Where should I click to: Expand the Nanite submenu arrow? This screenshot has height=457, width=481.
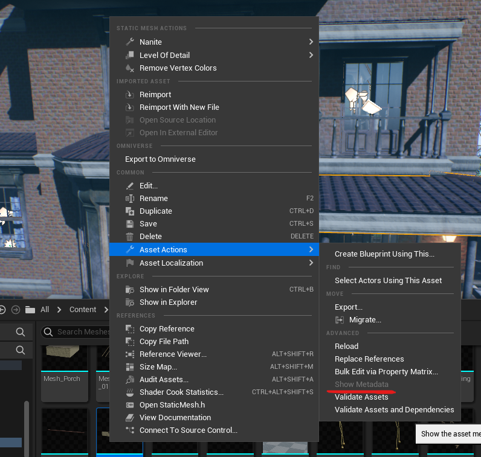tap(311, 42)
